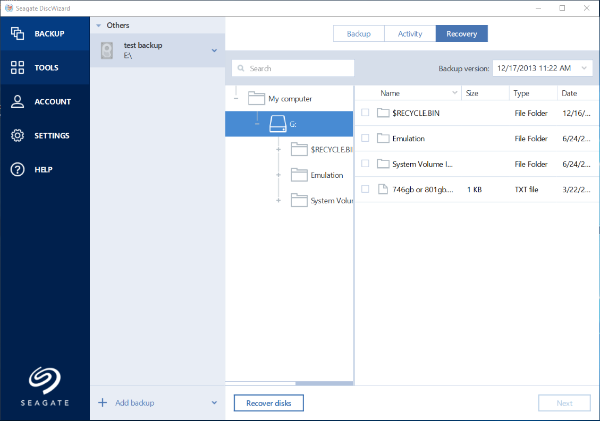Open the Account person icon
Viewport: 600px width, 421px height.
coord(17,101)
